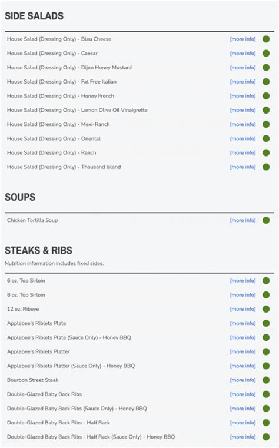Click green status dot for 6 oz. Top Sirloin
The width and height of the screenshot is (279, 448).
pos(266,281)
